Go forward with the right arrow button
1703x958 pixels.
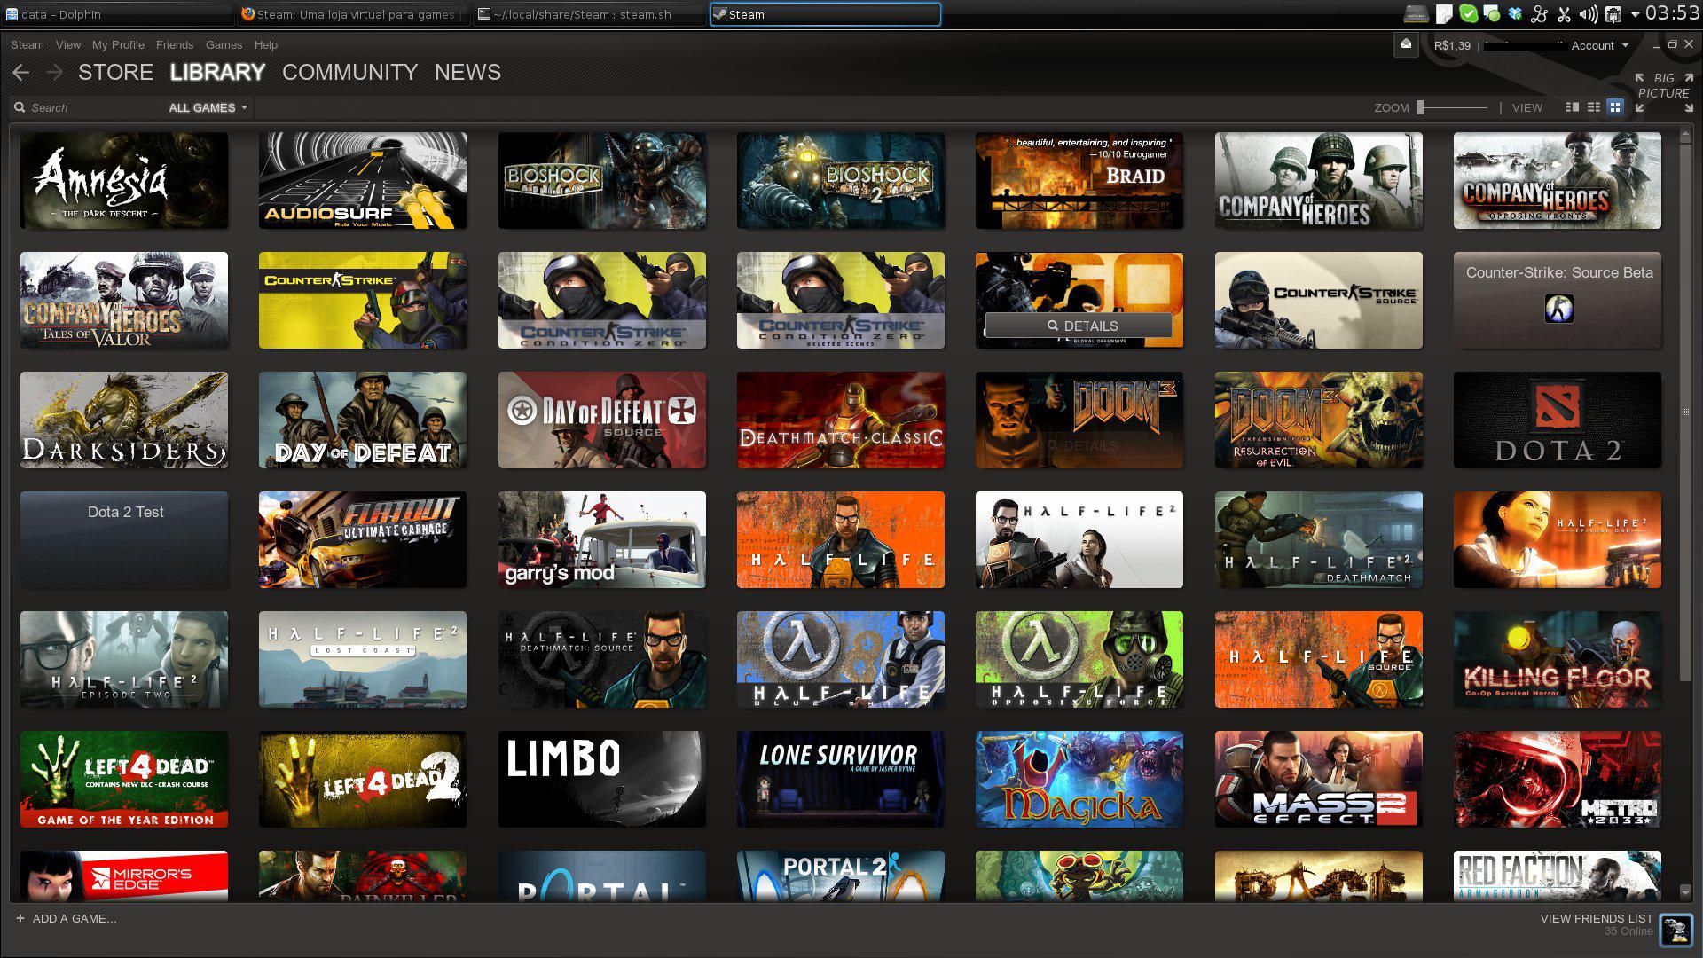[x=54, y=73]
